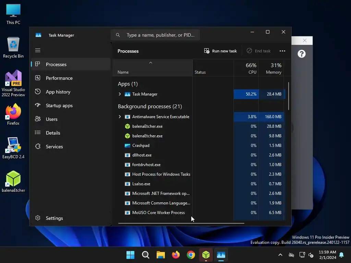Viewport: 351px width, 263px height.
Task: Select Host Process for Windows Tasks
Action: (x=199, y=174)
